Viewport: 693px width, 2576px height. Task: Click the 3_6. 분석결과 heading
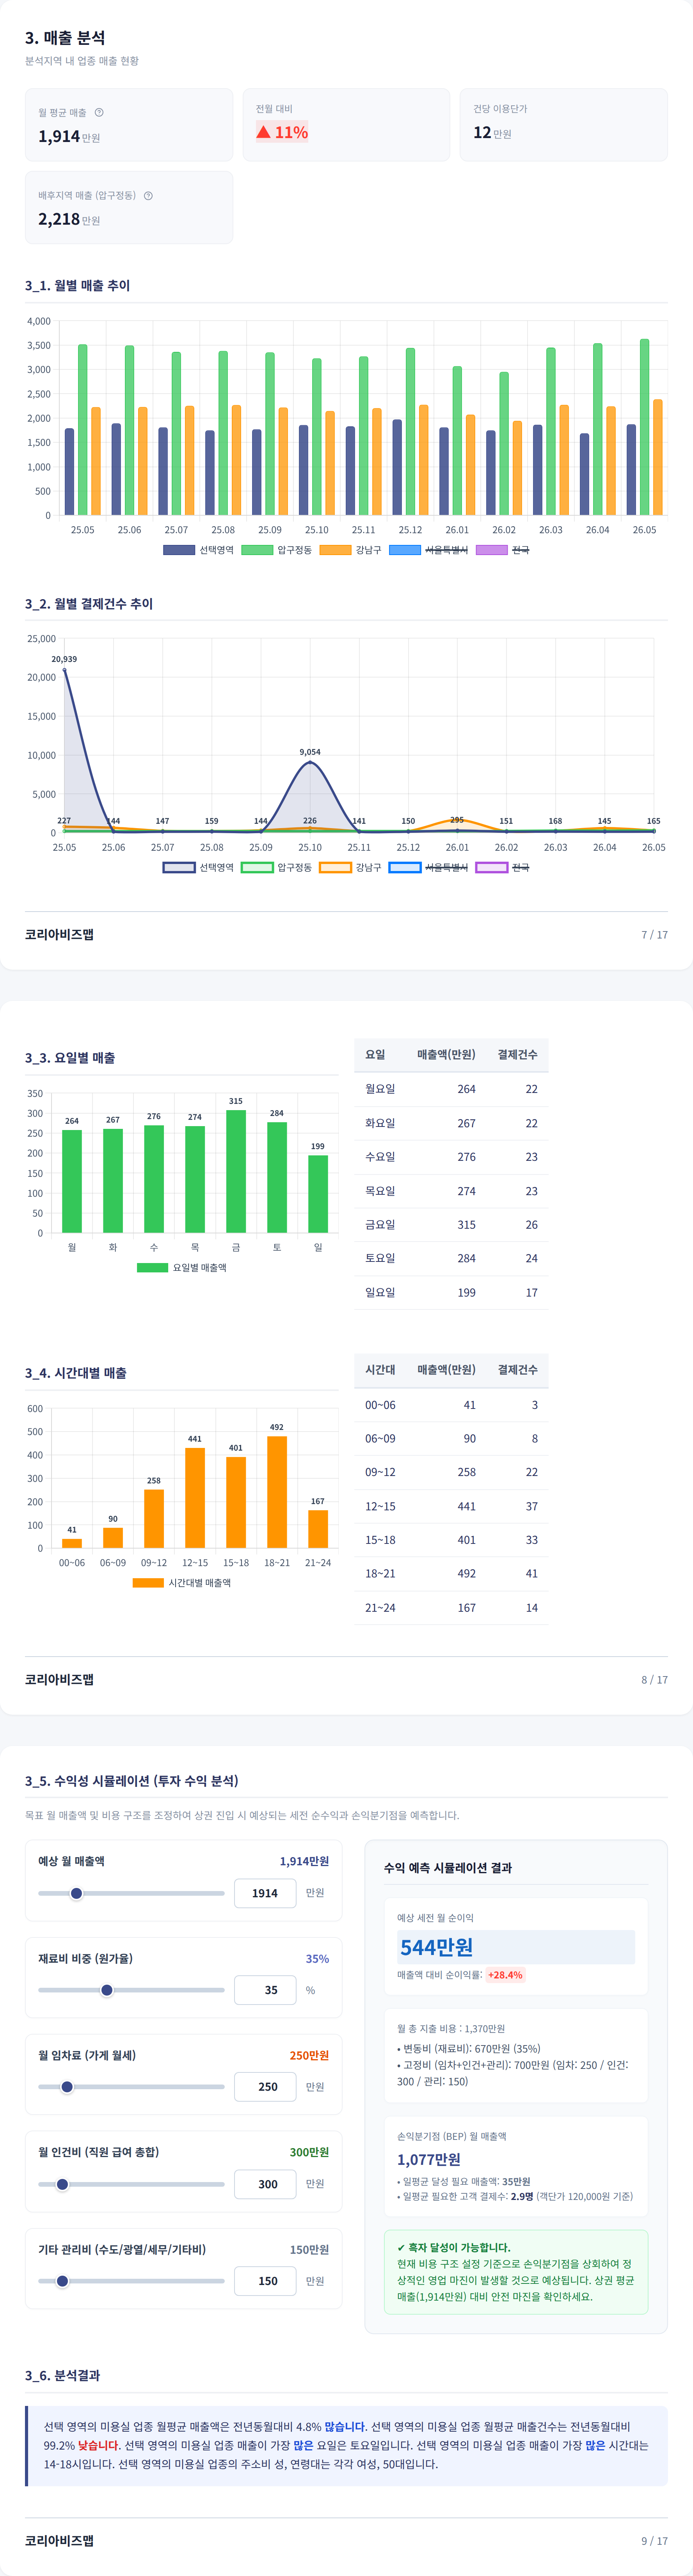(x=62, y=2375)
